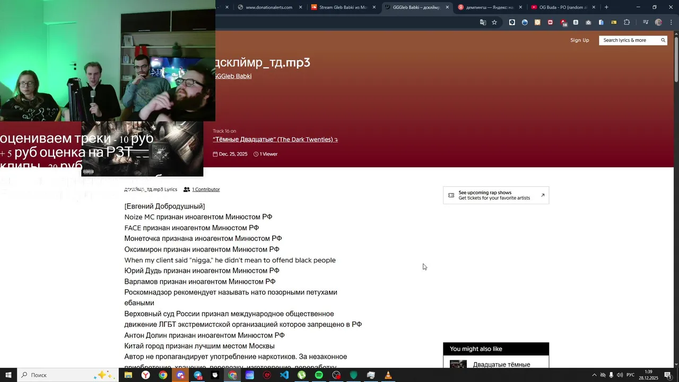Screen dimensions: 679x382
Task: Open a new browser tab with plus button
Action: pyautogui.click(x=606, y=7)
